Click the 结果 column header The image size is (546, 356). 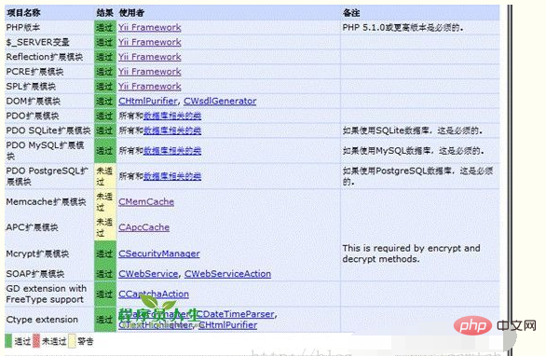[x=104, y=13]
